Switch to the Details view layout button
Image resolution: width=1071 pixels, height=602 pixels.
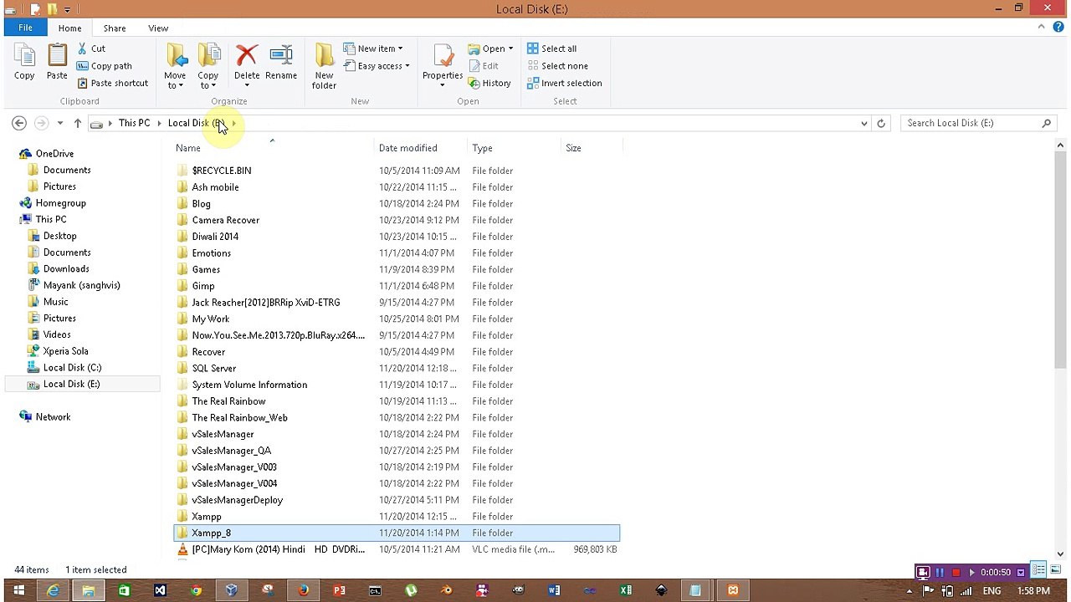click(x=1039, y=570)
